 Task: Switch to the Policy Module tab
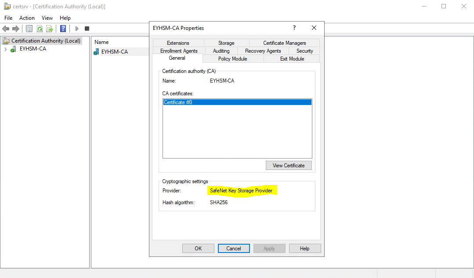pyautogui.click(x=233, y=58)
